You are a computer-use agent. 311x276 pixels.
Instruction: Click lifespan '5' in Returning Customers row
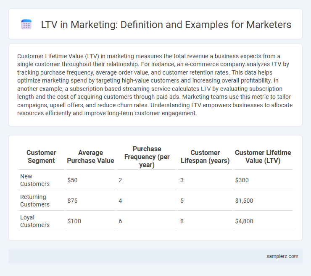pyautogui.click(x=182, y=201)
